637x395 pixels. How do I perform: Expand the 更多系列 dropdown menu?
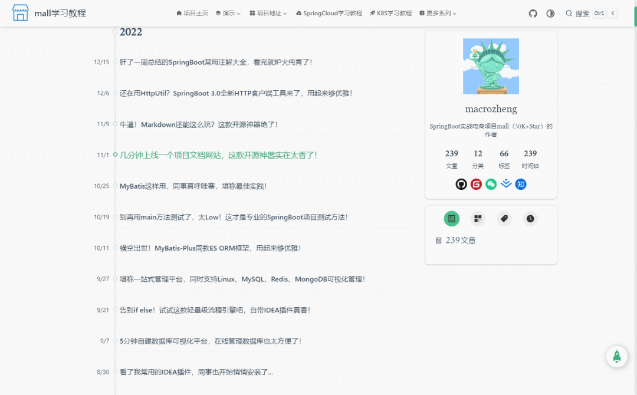pos(438,14)
